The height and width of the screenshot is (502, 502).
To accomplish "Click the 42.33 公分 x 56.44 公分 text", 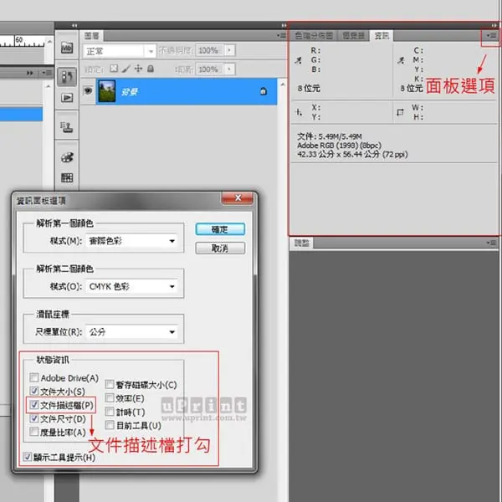I will [352, 154].
